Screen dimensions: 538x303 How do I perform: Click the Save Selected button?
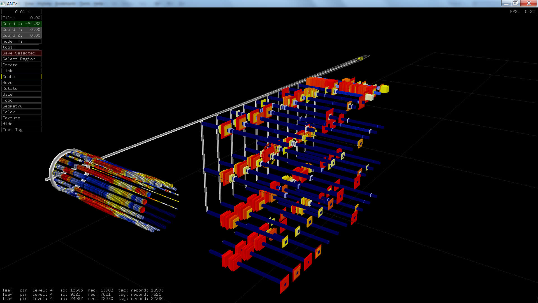[21, 53]
